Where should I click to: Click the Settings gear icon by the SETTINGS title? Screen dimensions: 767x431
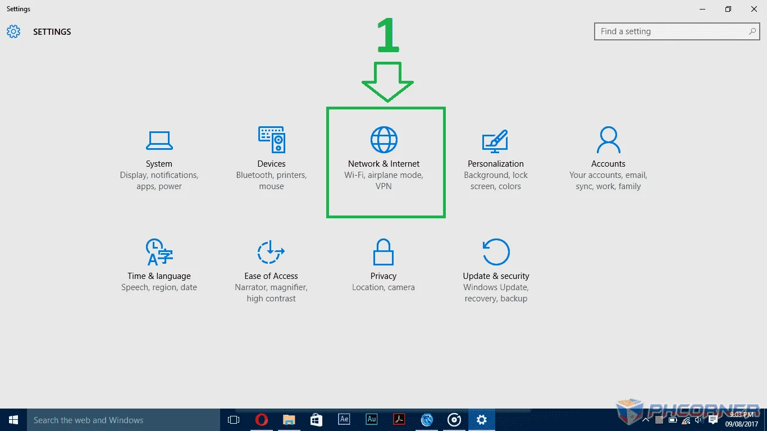13,31
